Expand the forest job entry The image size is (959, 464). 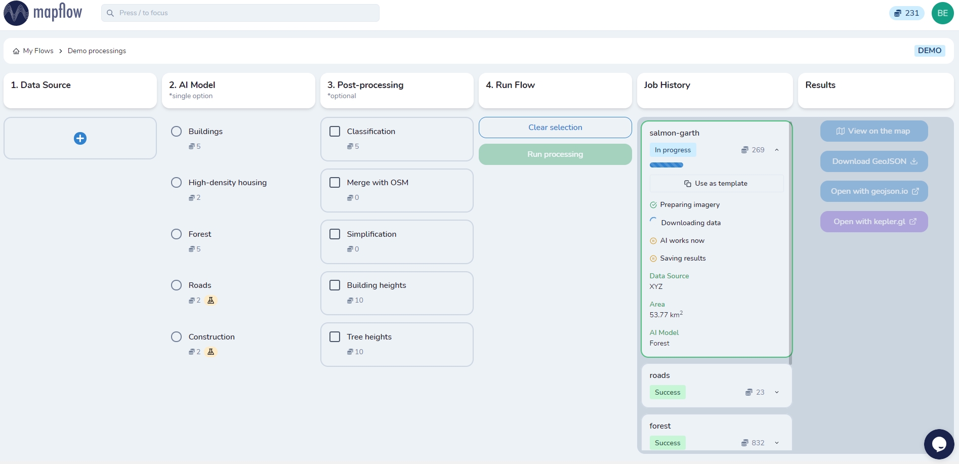pyautogui.click(x=777, y=443)
